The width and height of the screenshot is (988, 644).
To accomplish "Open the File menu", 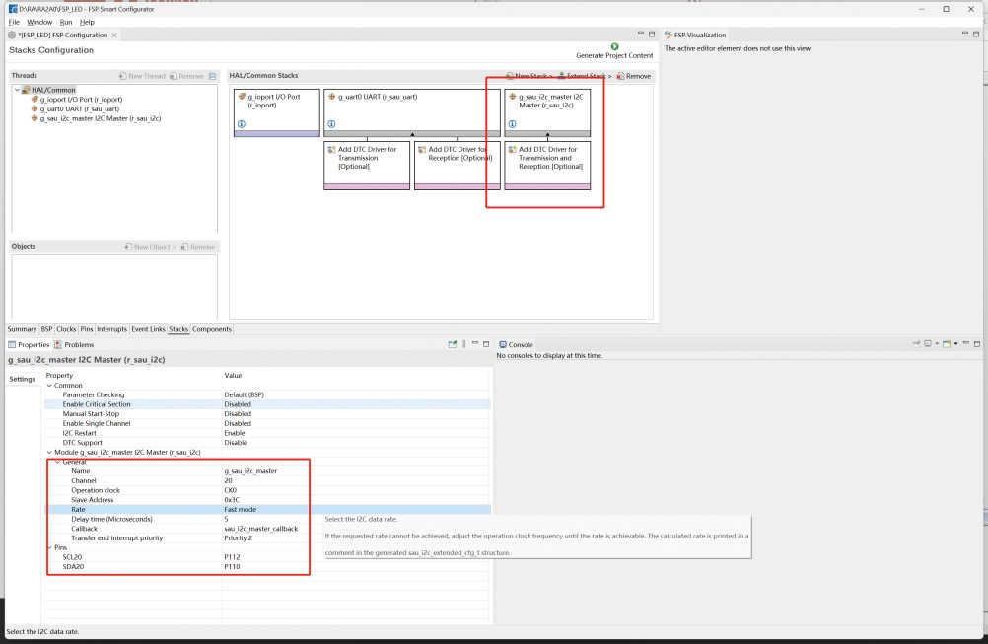I will [x=14, y=22].
